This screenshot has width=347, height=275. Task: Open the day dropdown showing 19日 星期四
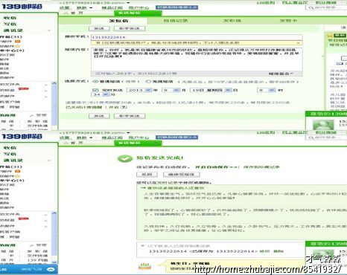[x=211, y=90]
